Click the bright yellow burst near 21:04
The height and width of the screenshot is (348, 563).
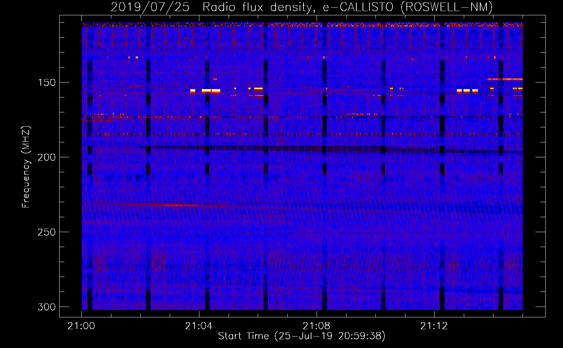pyautogui.click(x=211, y=91)
